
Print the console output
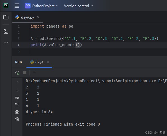pyautogui.click(x=17, y=112)
